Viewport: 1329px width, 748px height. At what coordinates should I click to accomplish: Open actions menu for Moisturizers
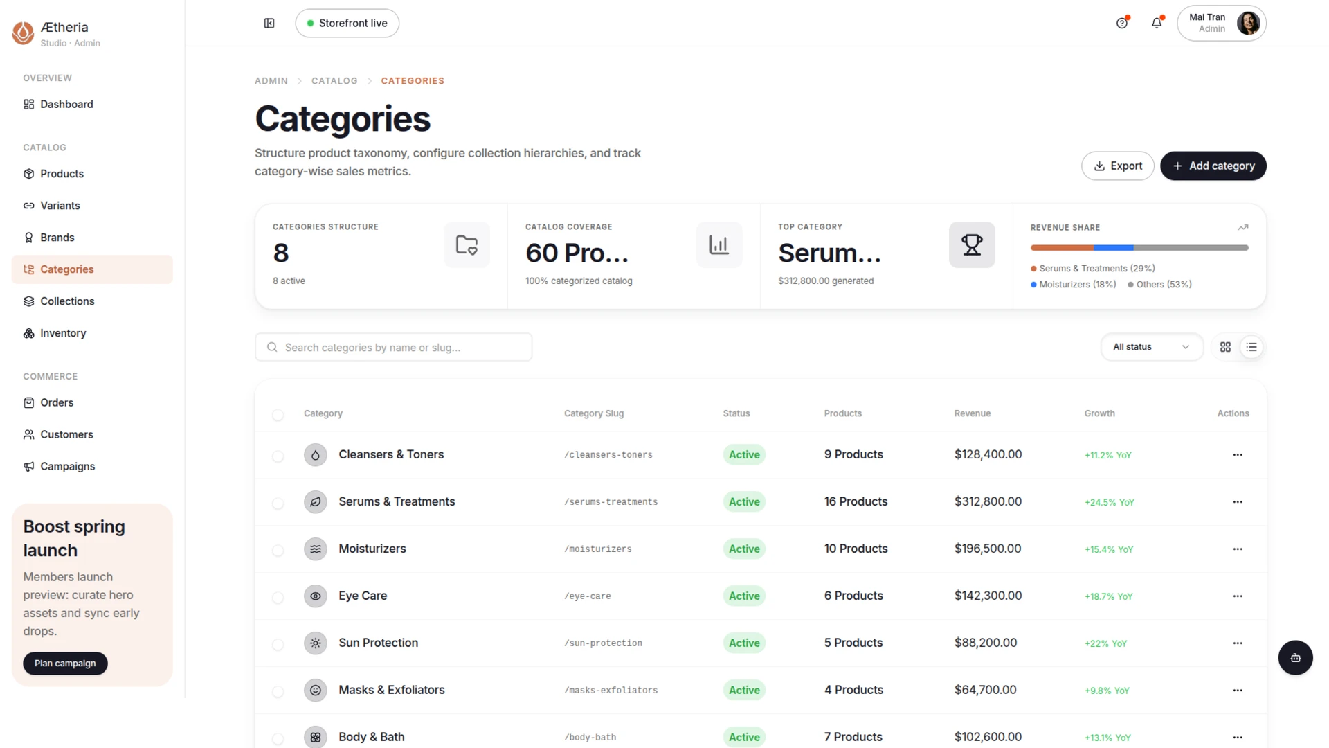1238,549
